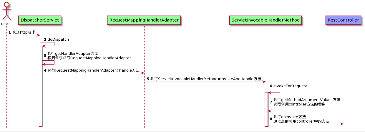Click the getMethodArgumentValues self-call loop arrow
Image resolution: width=365 pixels, height=132 pixels.
pos(280,109)
